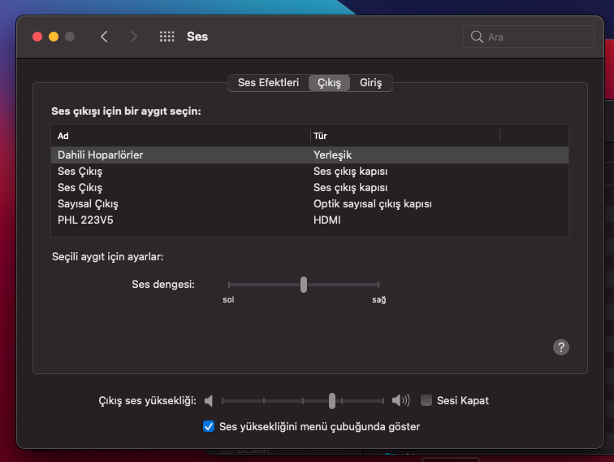This screenshot has height=462, width=614.
Task: Open the show-all preferences grid
Action: coord(167,37)
